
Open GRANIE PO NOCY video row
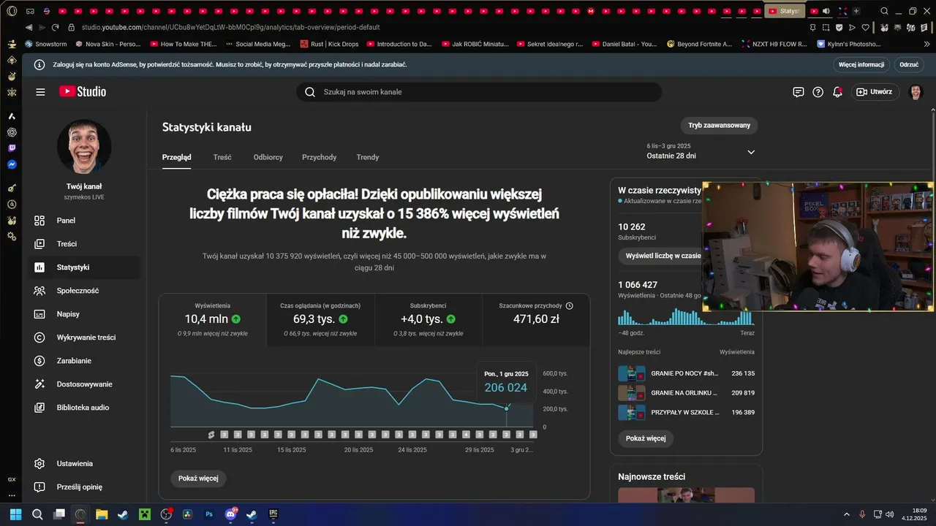point(686,373)
